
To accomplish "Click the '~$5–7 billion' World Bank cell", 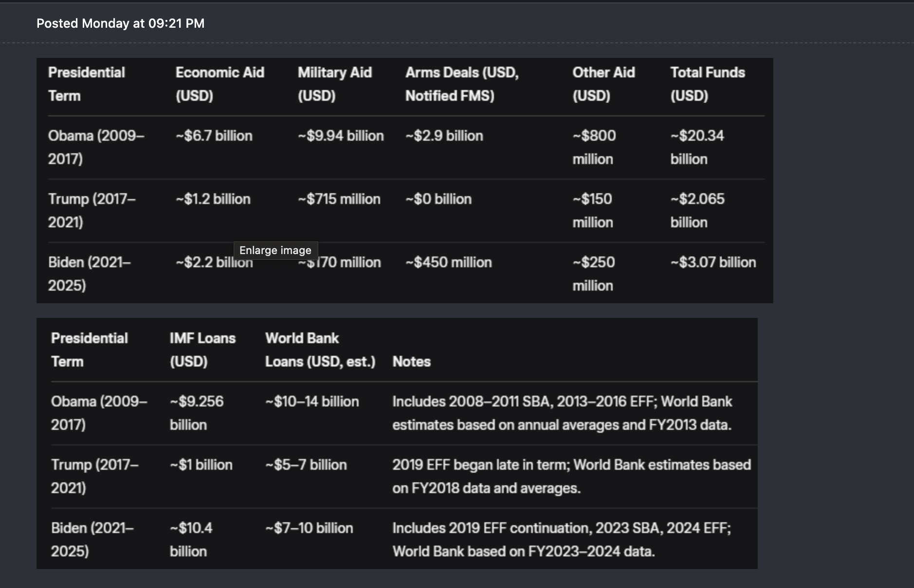I will coord(306,465).
